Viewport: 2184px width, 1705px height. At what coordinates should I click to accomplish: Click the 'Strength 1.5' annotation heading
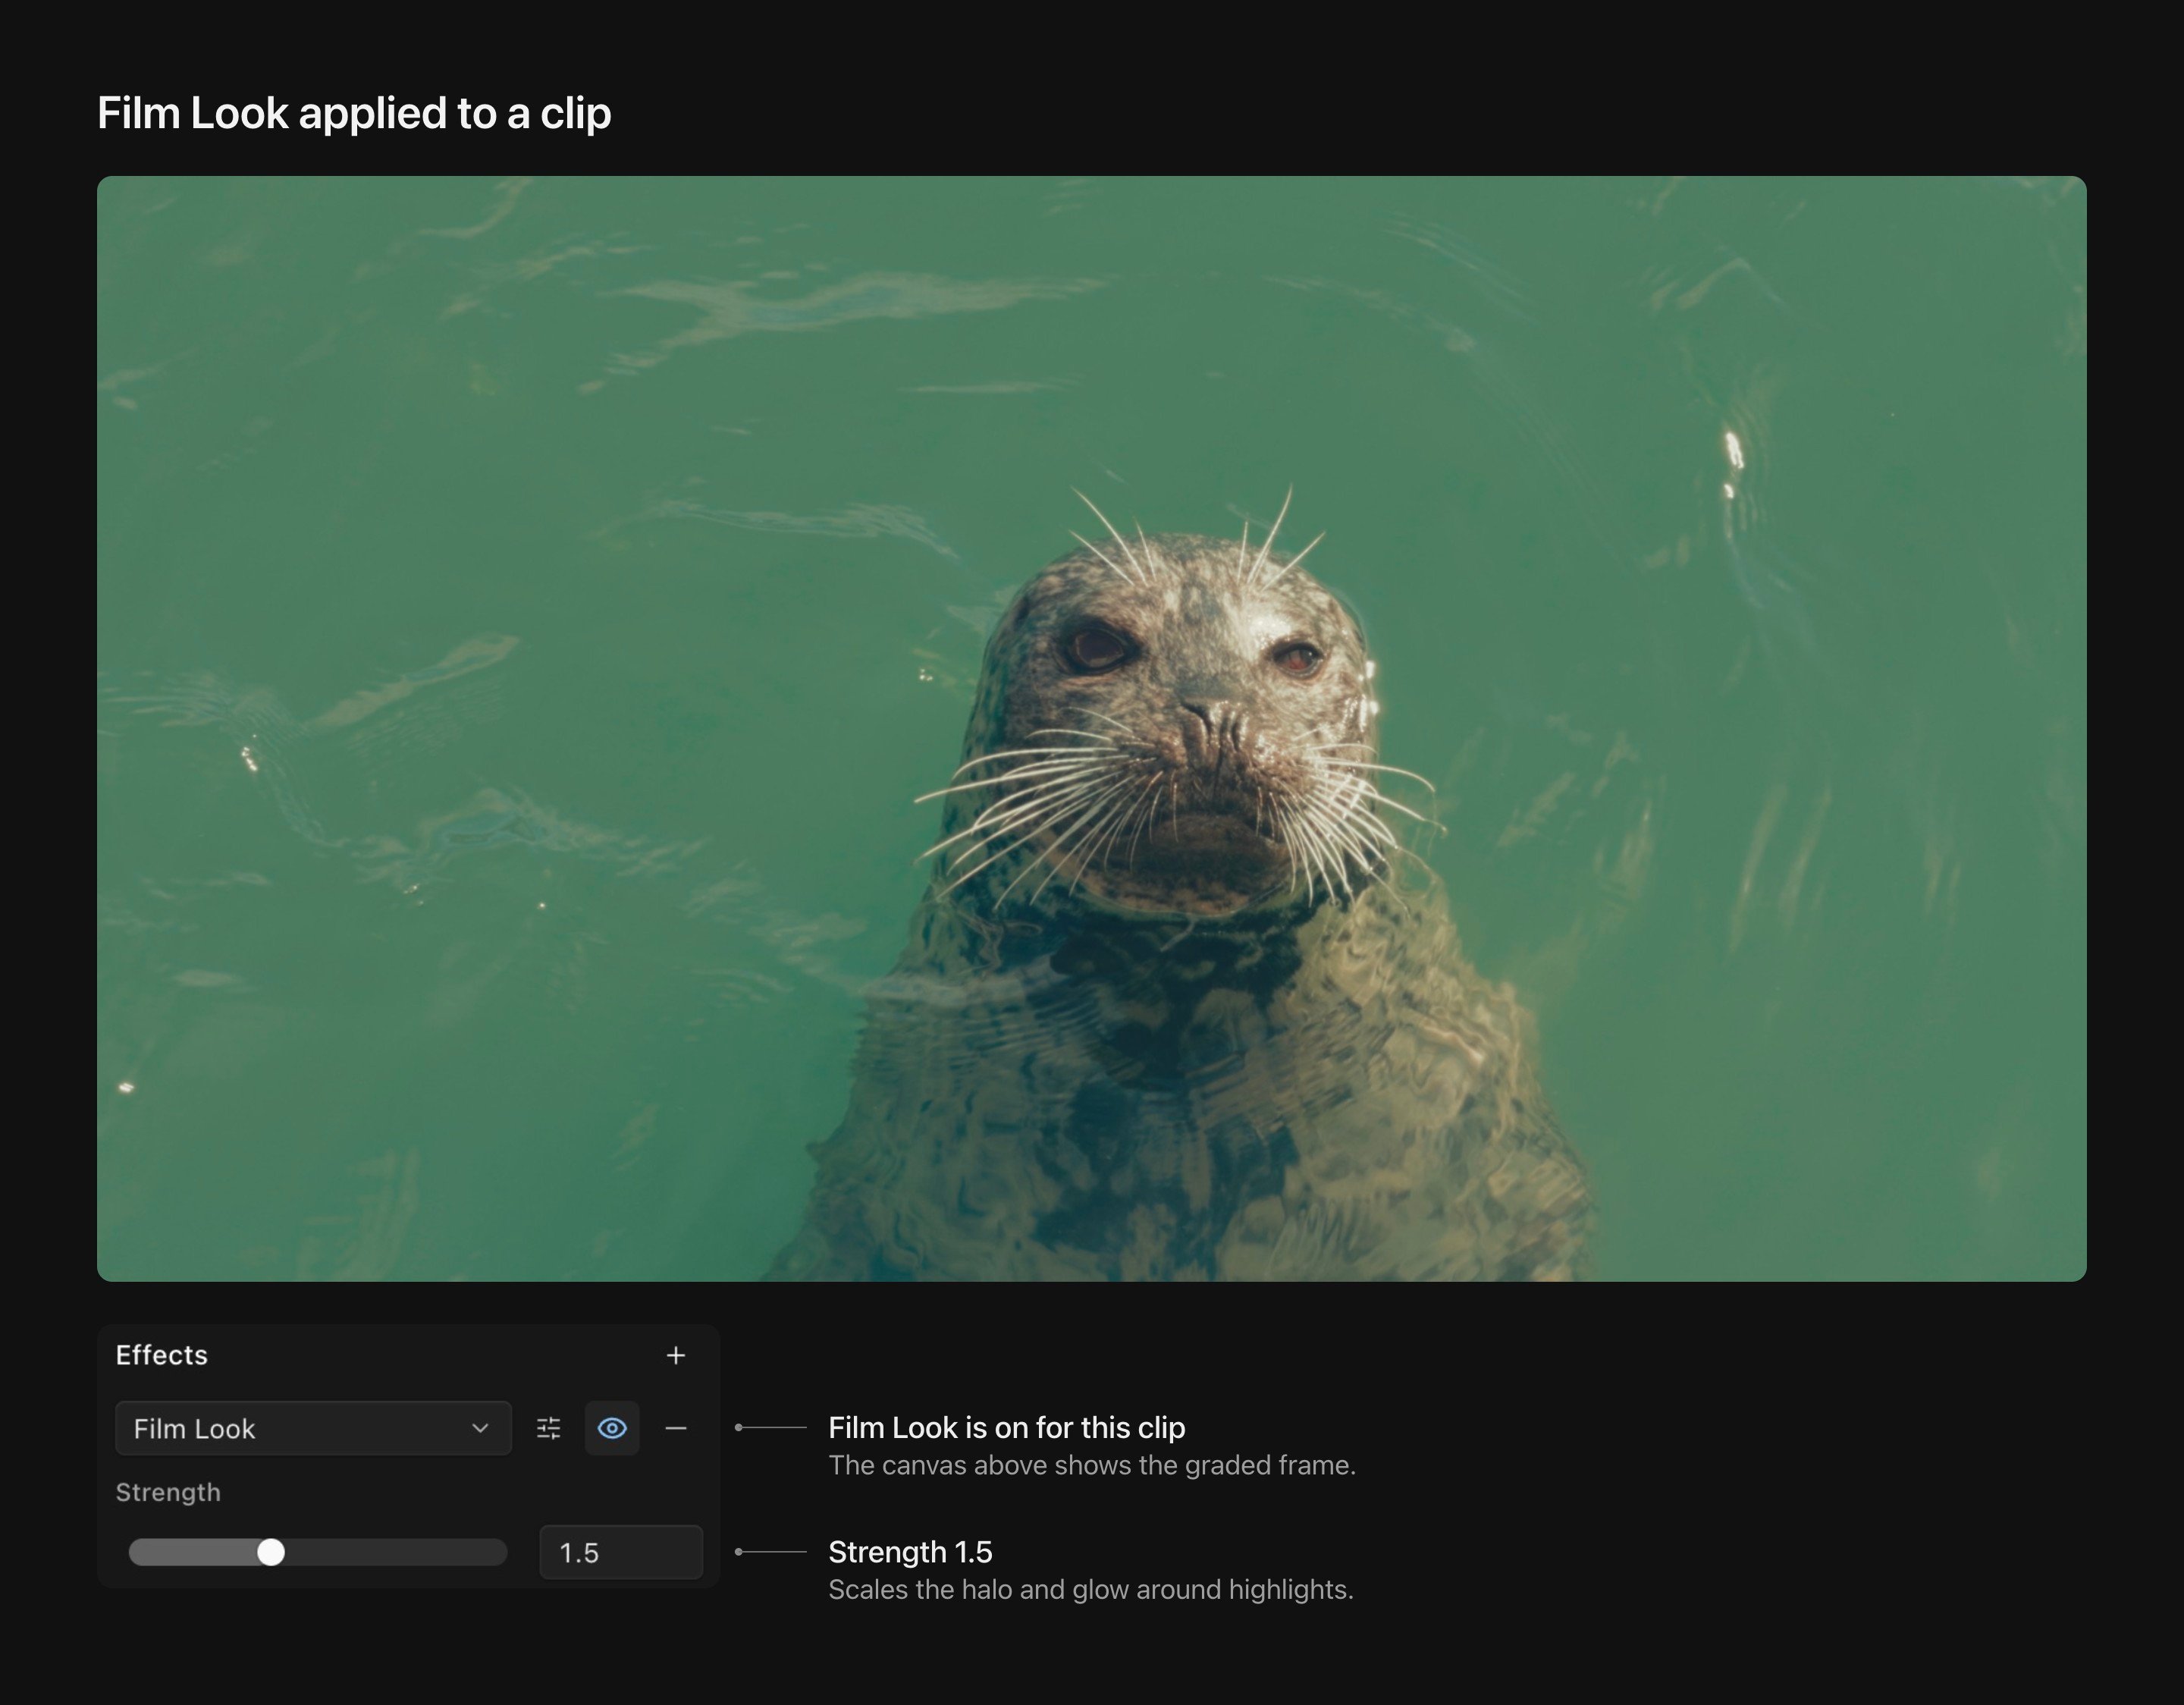(x=910, y=1551)
